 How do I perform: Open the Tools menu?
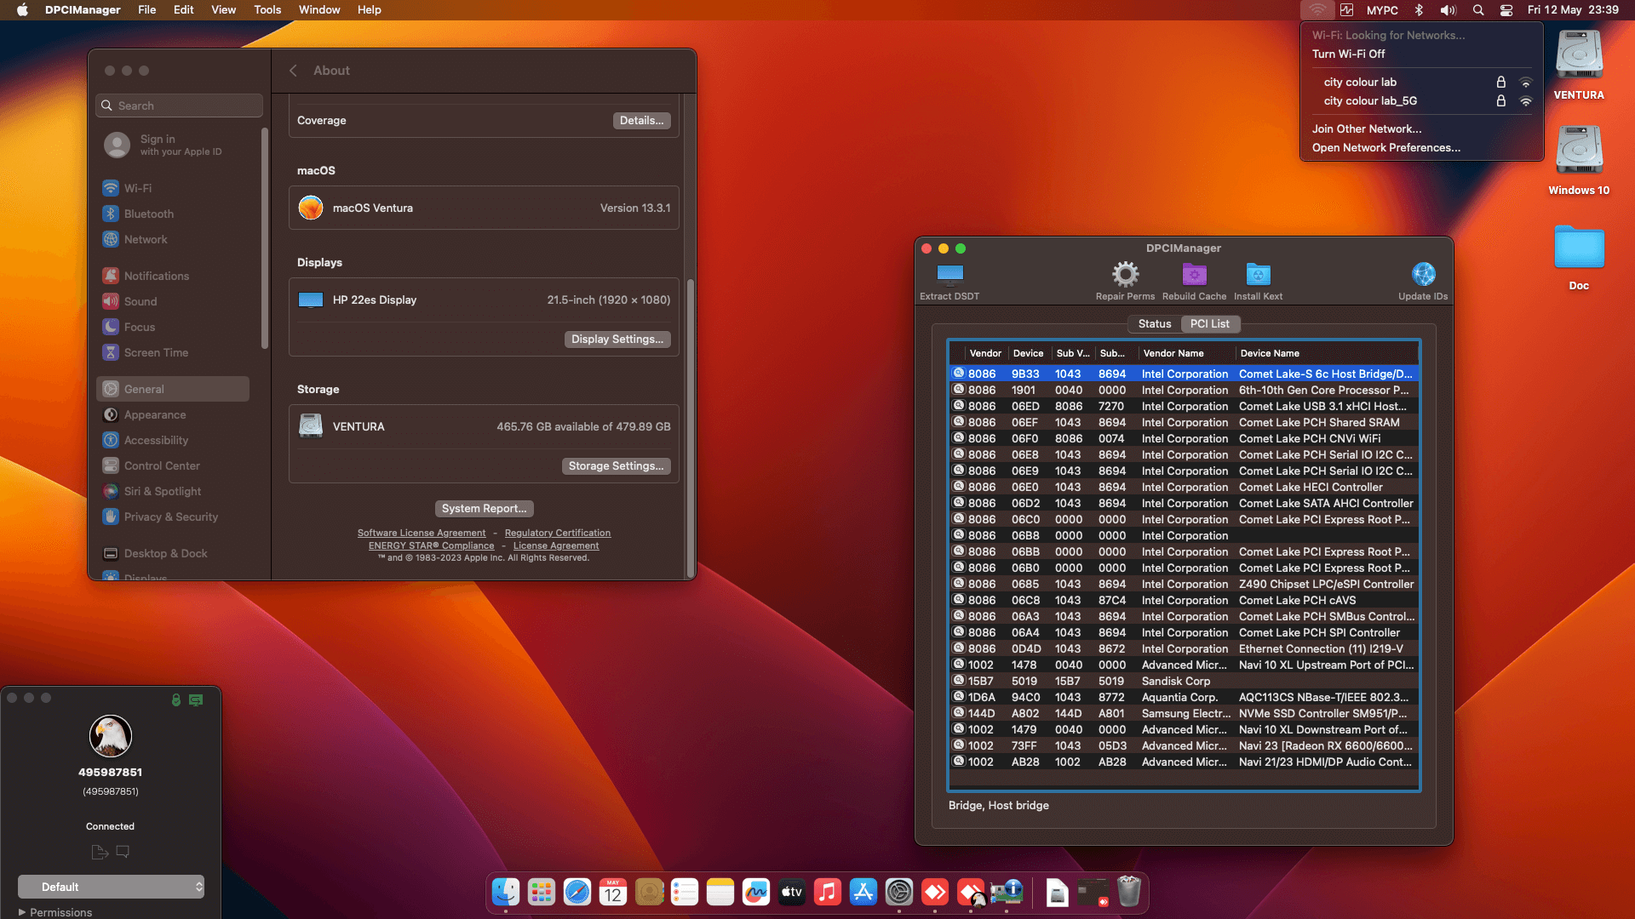coord(267,10)
